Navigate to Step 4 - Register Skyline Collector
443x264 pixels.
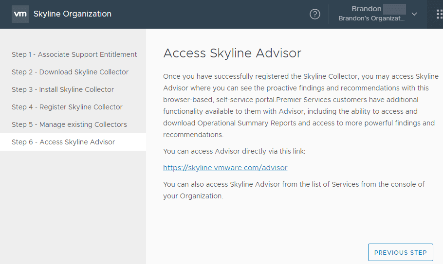(67, 107)
